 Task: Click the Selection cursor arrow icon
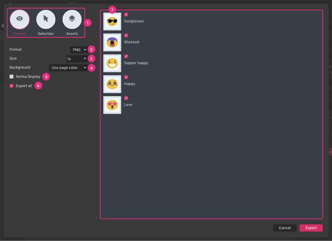pos(46,19)
